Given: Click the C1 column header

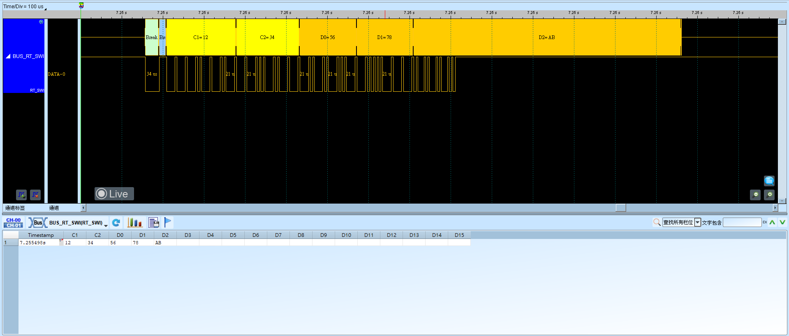Looking at the screenshot, I should point(75,235).
